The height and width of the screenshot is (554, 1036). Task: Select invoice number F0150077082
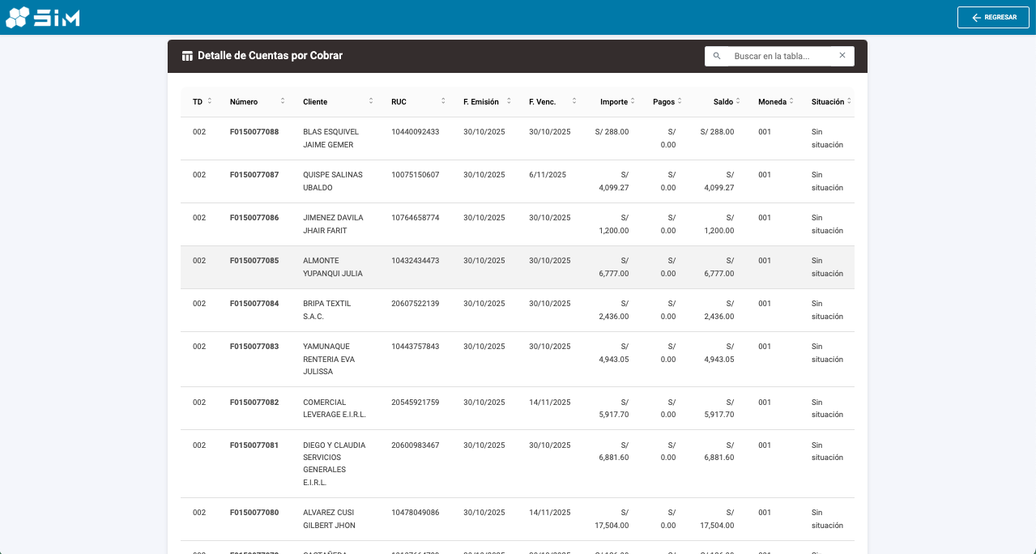click(x=254, y=403)
